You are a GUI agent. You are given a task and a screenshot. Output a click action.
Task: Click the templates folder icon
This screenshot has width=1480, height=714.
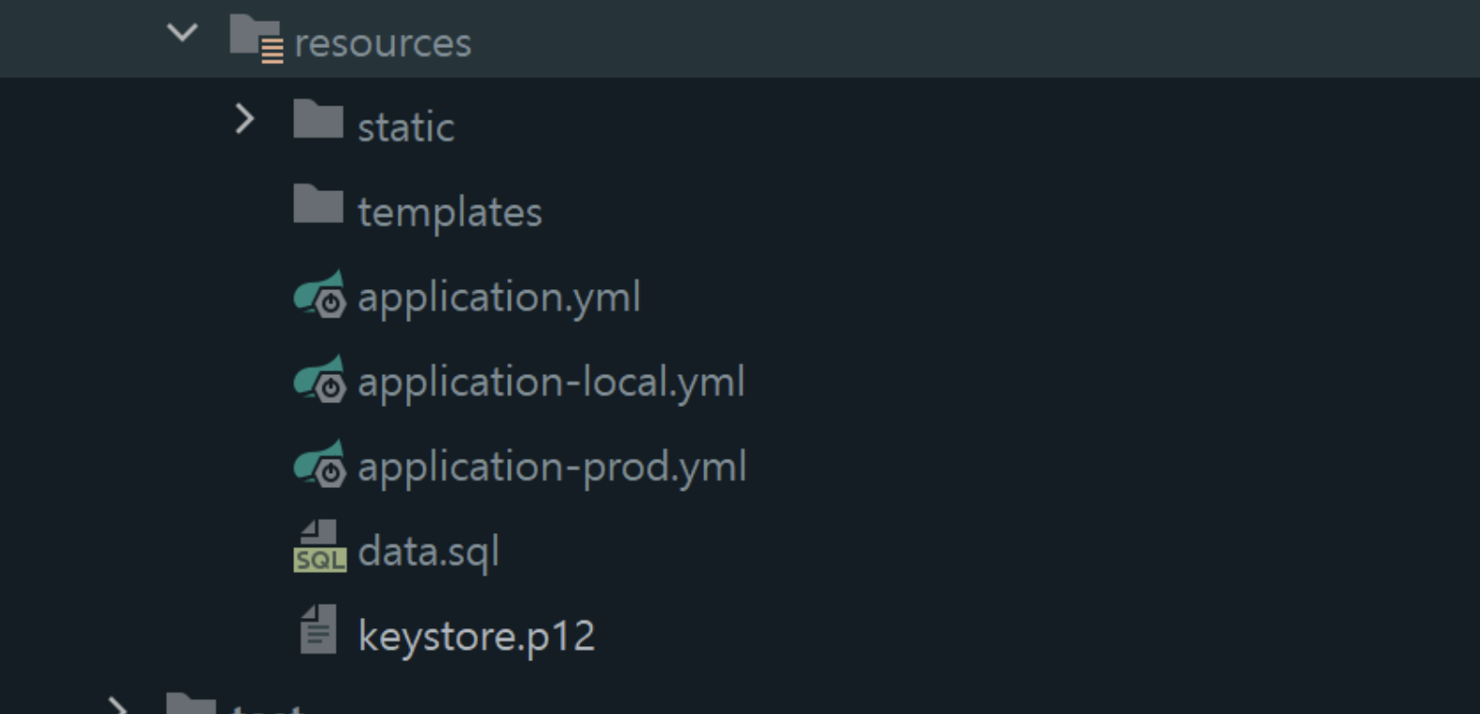(x=318, y=205)
